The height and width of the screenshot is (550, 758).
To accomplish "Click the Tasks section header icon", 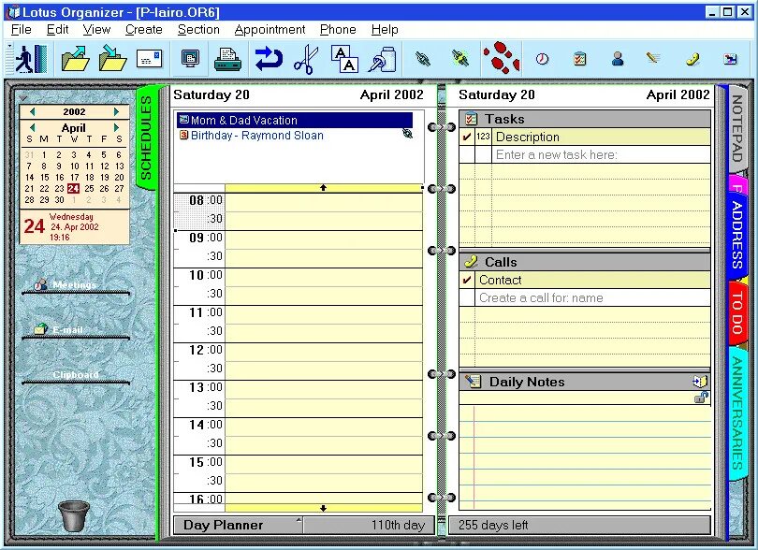I will point(471,119).
